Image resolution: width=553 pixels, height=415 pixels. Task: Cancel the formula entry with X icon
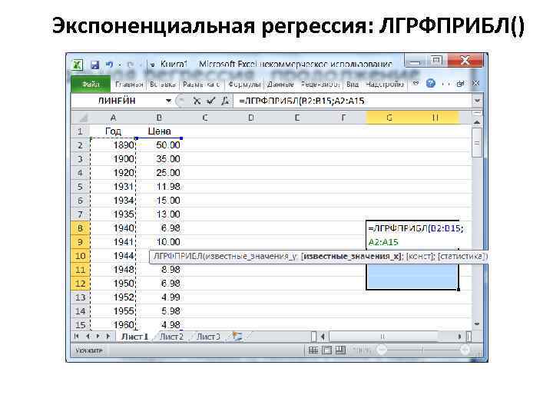(x=197, y=101)
